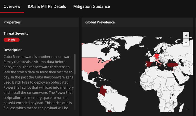Select Colombia on the map
This screenshot has height=116, width=196.
pos(103,91)
